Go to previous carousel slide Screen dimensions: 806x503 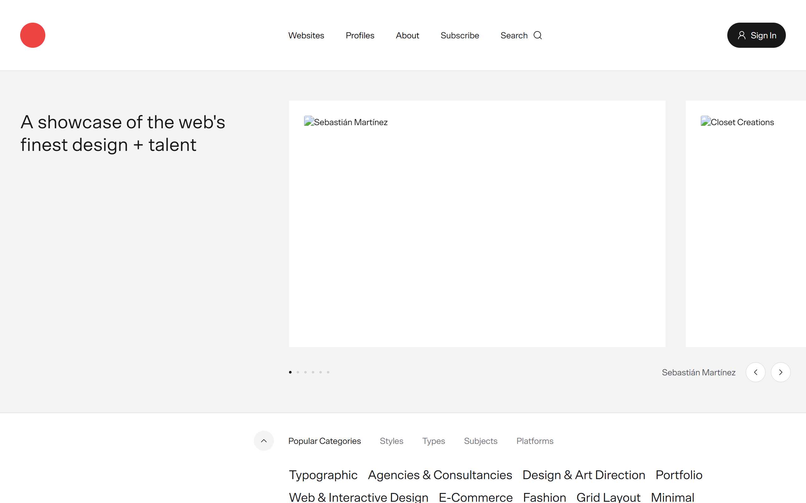[755, 372]
